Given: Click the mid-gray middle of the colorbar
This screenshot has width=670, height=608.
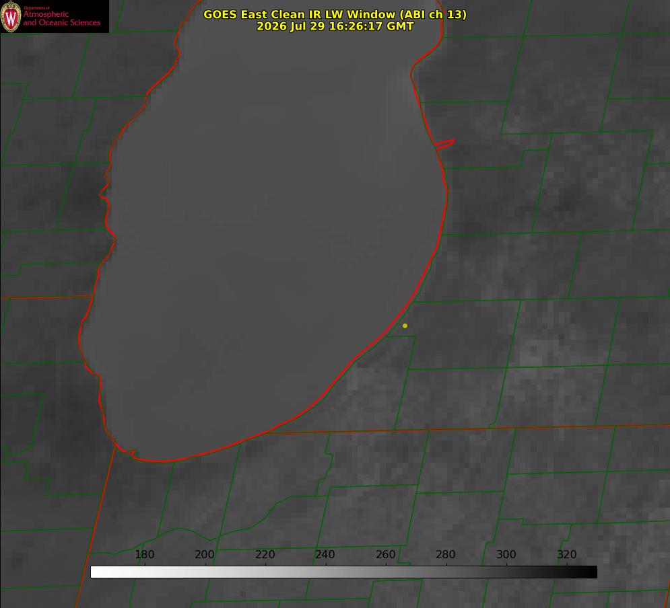Looking at the screenshot, I should point(343,572).
